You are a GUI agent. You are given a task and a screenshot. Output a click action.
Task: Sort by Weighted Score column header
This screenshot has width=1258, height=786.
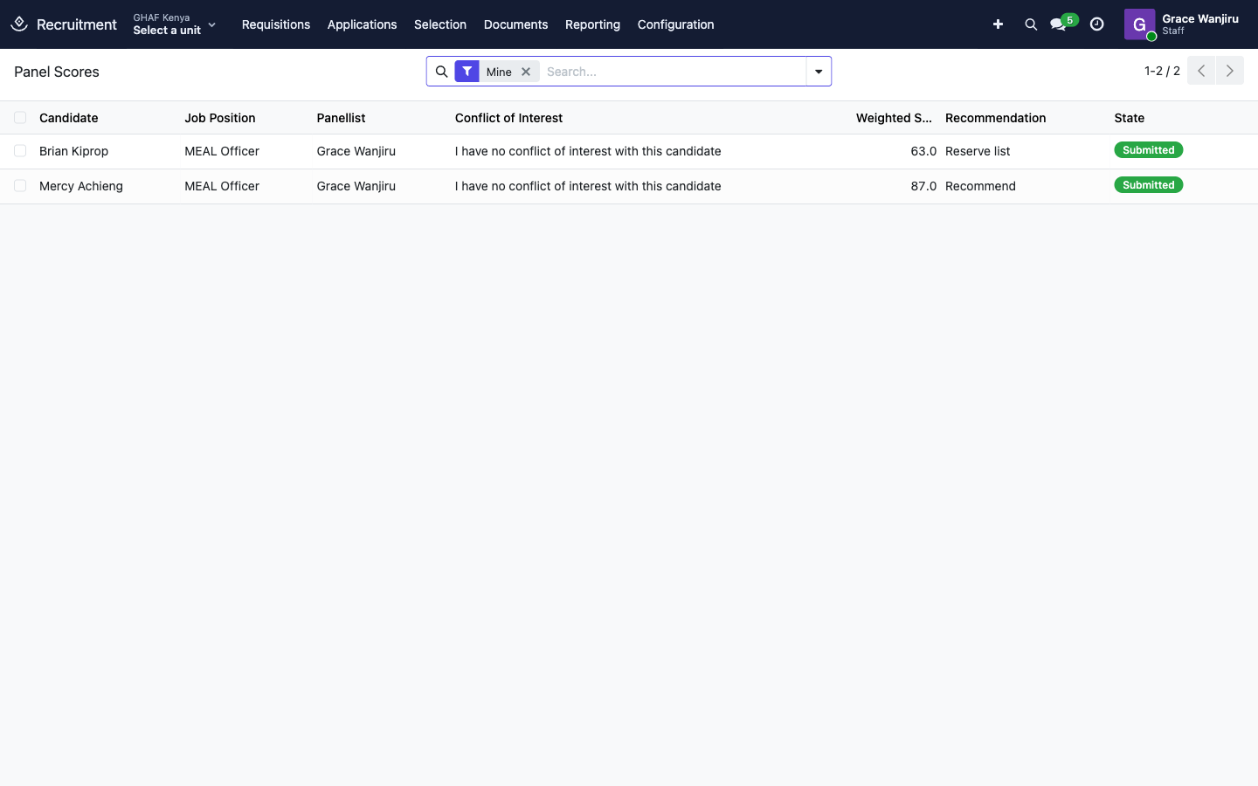pos(893,118)
